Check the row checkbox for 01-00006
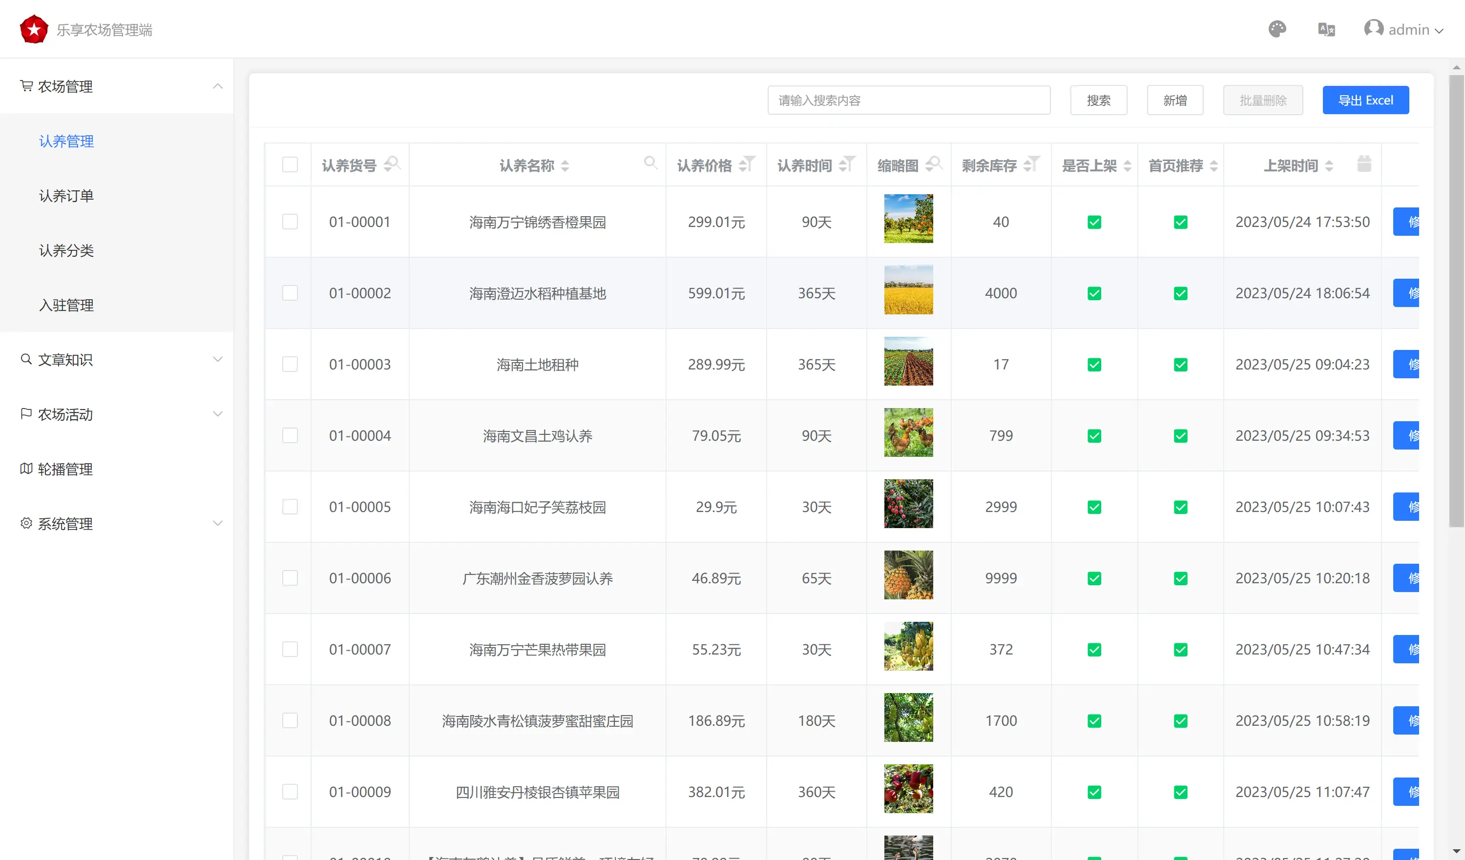The width and height of the screenshot is (1465, 860). pyautogui.click(x=290, y=577)
